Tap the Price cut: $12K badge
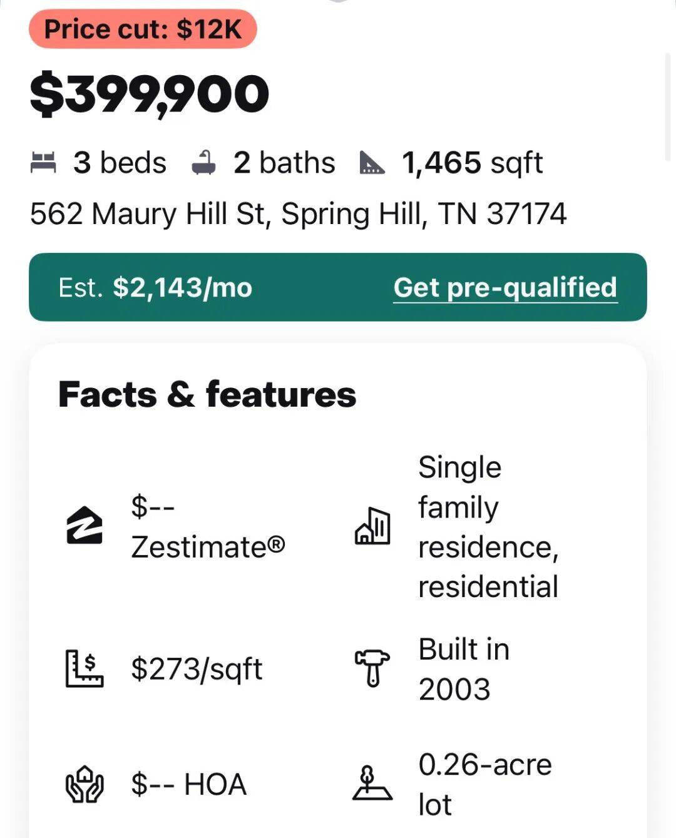The height and width of the screenshot is (838, 676). click(x=143, y=29)
